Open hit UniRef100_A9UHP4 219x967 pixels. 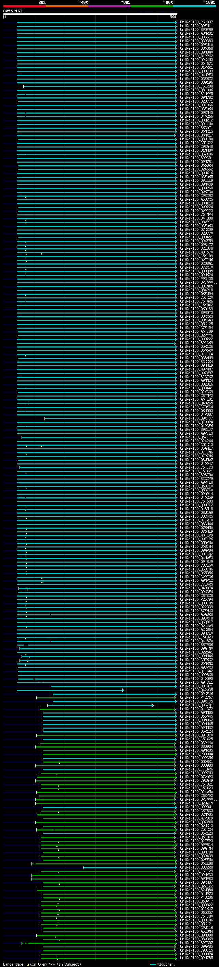(196, 954)
